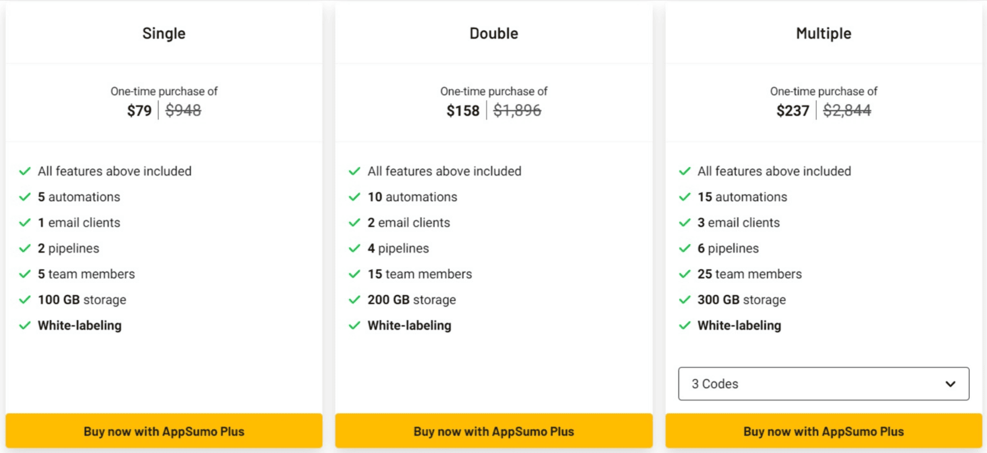
Task: Buy the Double plan with AppSumo Plus
Action: tap(494, 431)
